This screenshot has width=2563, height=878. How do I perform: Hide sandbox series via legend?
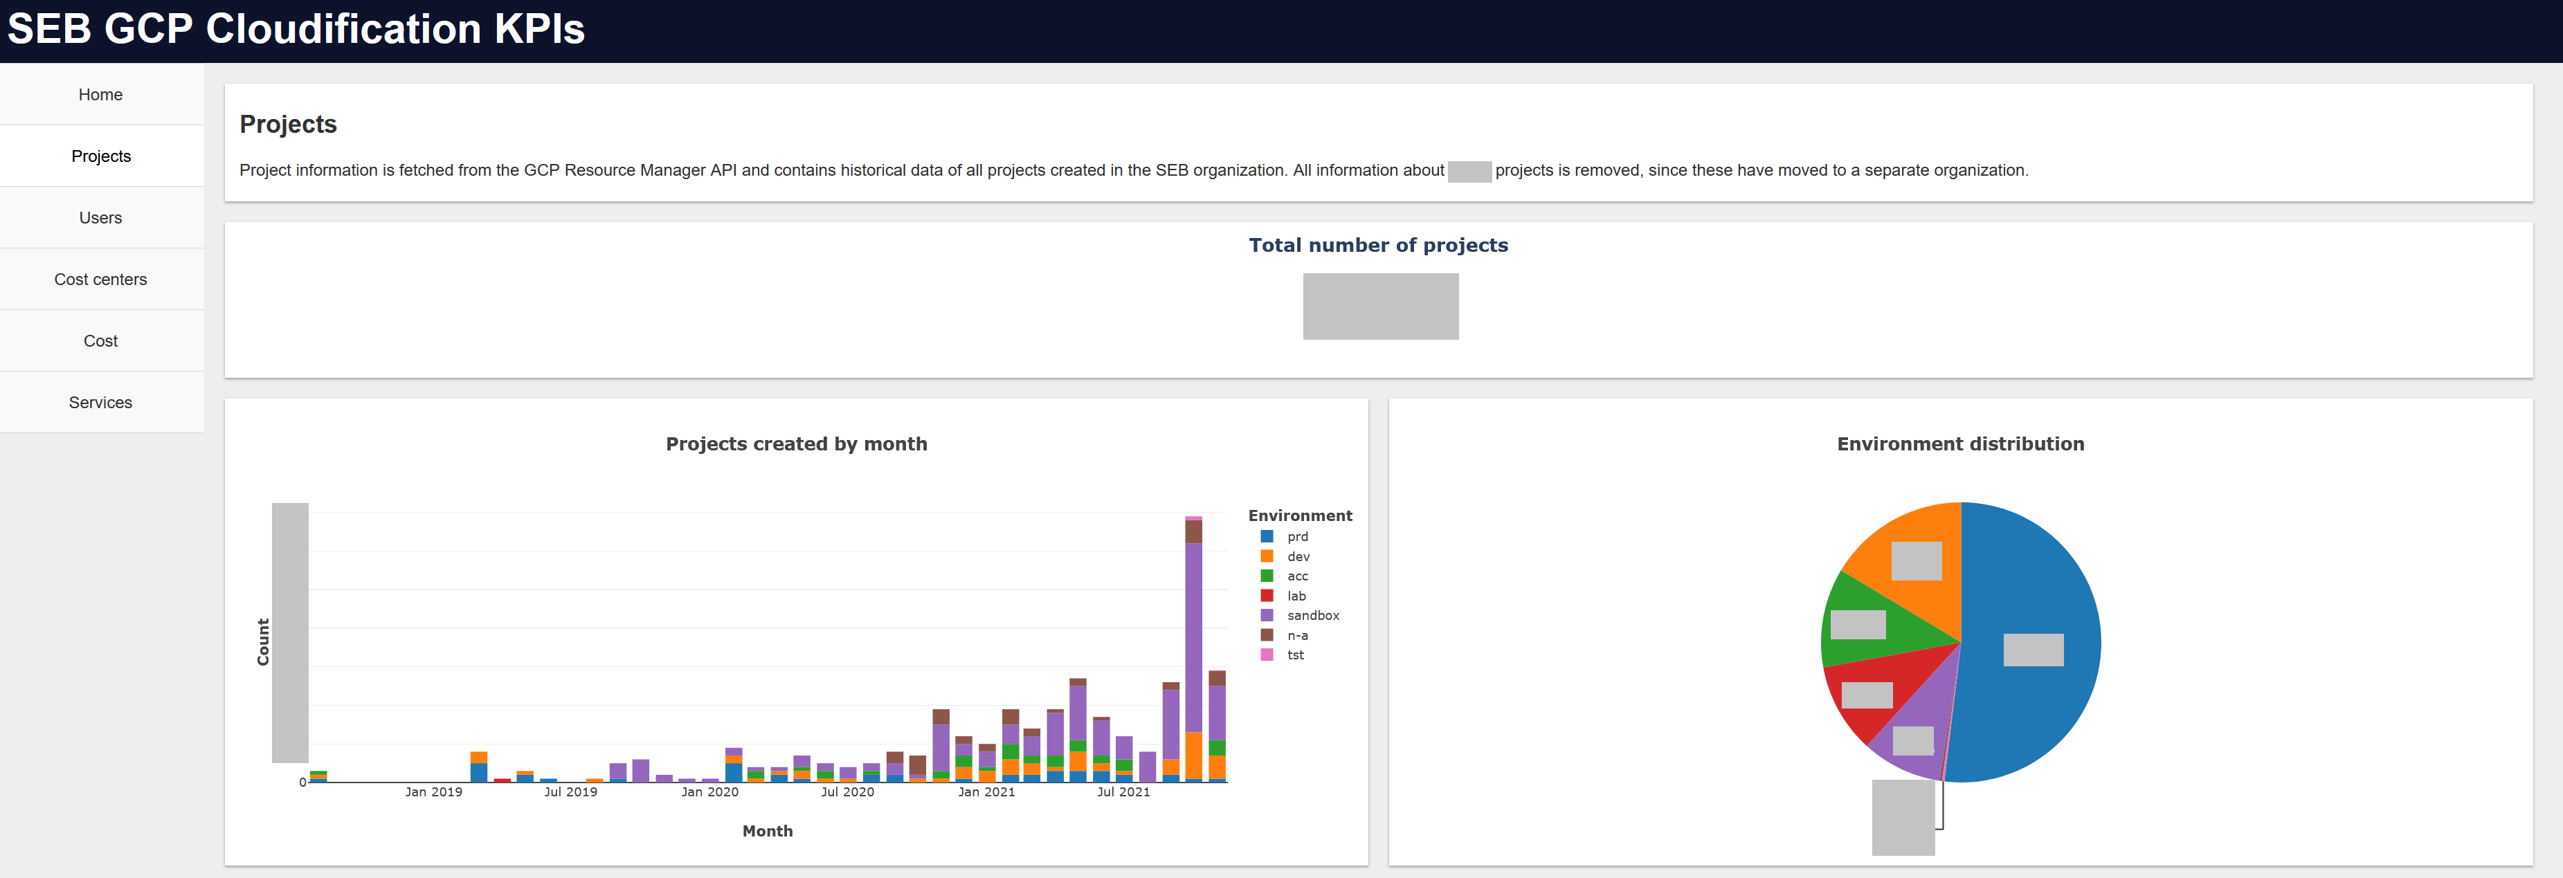click(x=1312, y=616)
